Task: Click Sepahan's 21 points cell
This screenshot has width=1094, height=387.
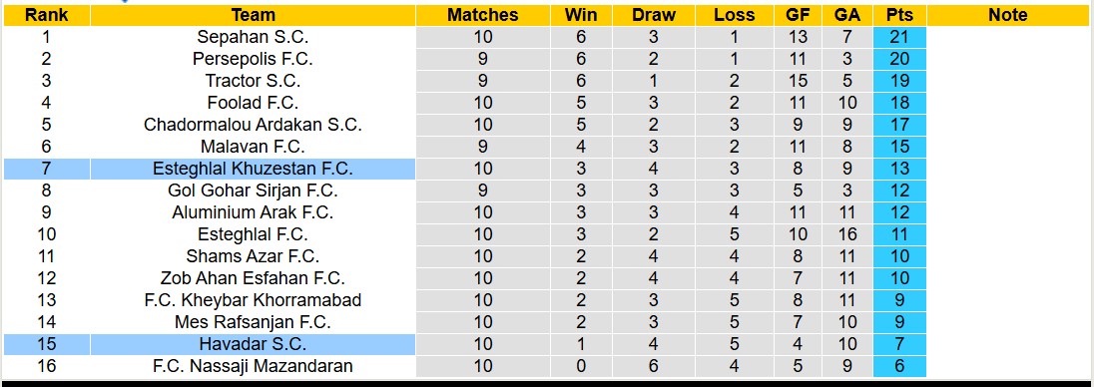Action: click(x=899, y=37)
